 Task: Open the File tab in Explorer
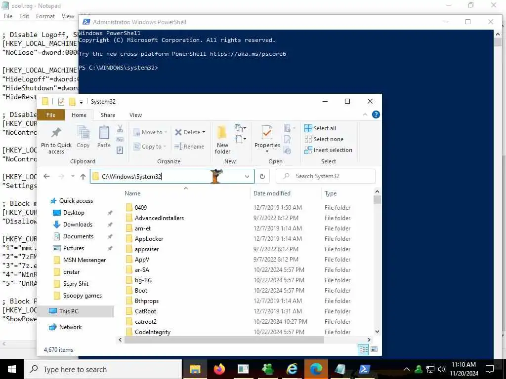[x=51, y=115]
